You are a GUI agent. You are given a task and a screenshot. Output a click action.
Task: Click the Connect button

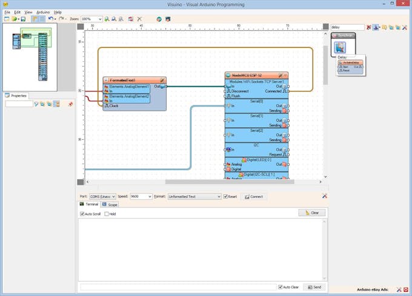click(253, 196)
